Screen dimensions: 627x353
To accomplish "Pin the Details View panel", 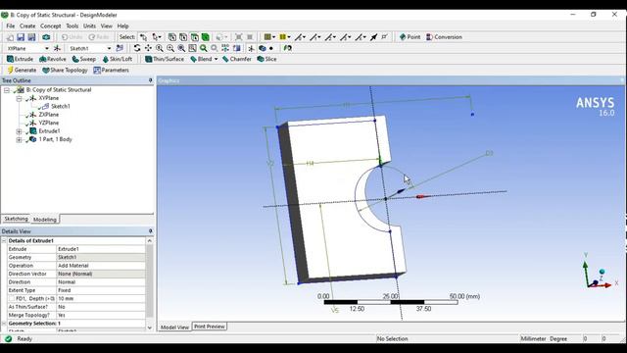I will (x=150, y=231).
